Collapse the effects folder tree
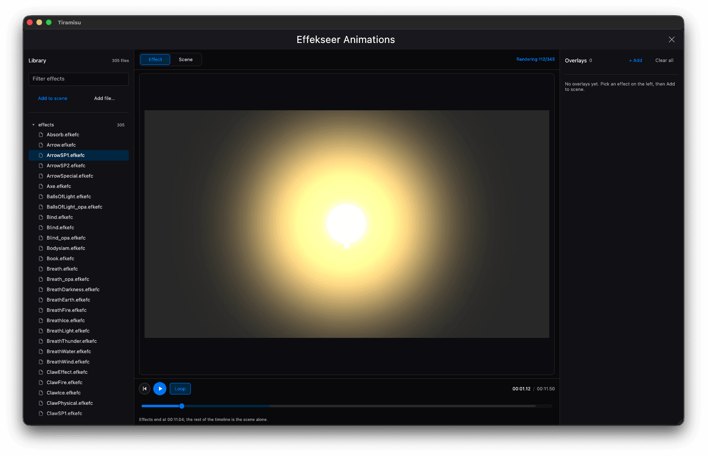 (x=33, y=125)
